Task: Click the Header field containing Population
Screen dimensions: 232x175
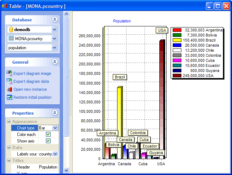Action: (x=48, y=167)
